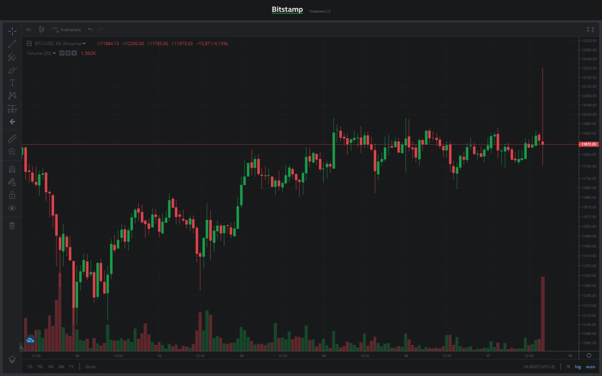Open the 1h time interval dropdown
Image resolution: width=602 pixels, height=376 pixels.
pyautogui.click(x=28, y=30)
